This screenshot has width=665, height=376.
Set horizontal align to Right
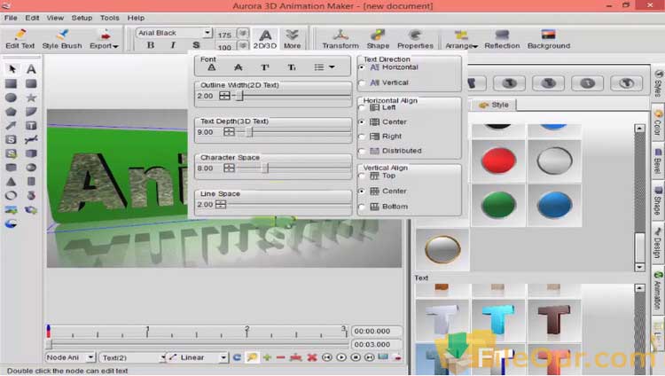362,137
